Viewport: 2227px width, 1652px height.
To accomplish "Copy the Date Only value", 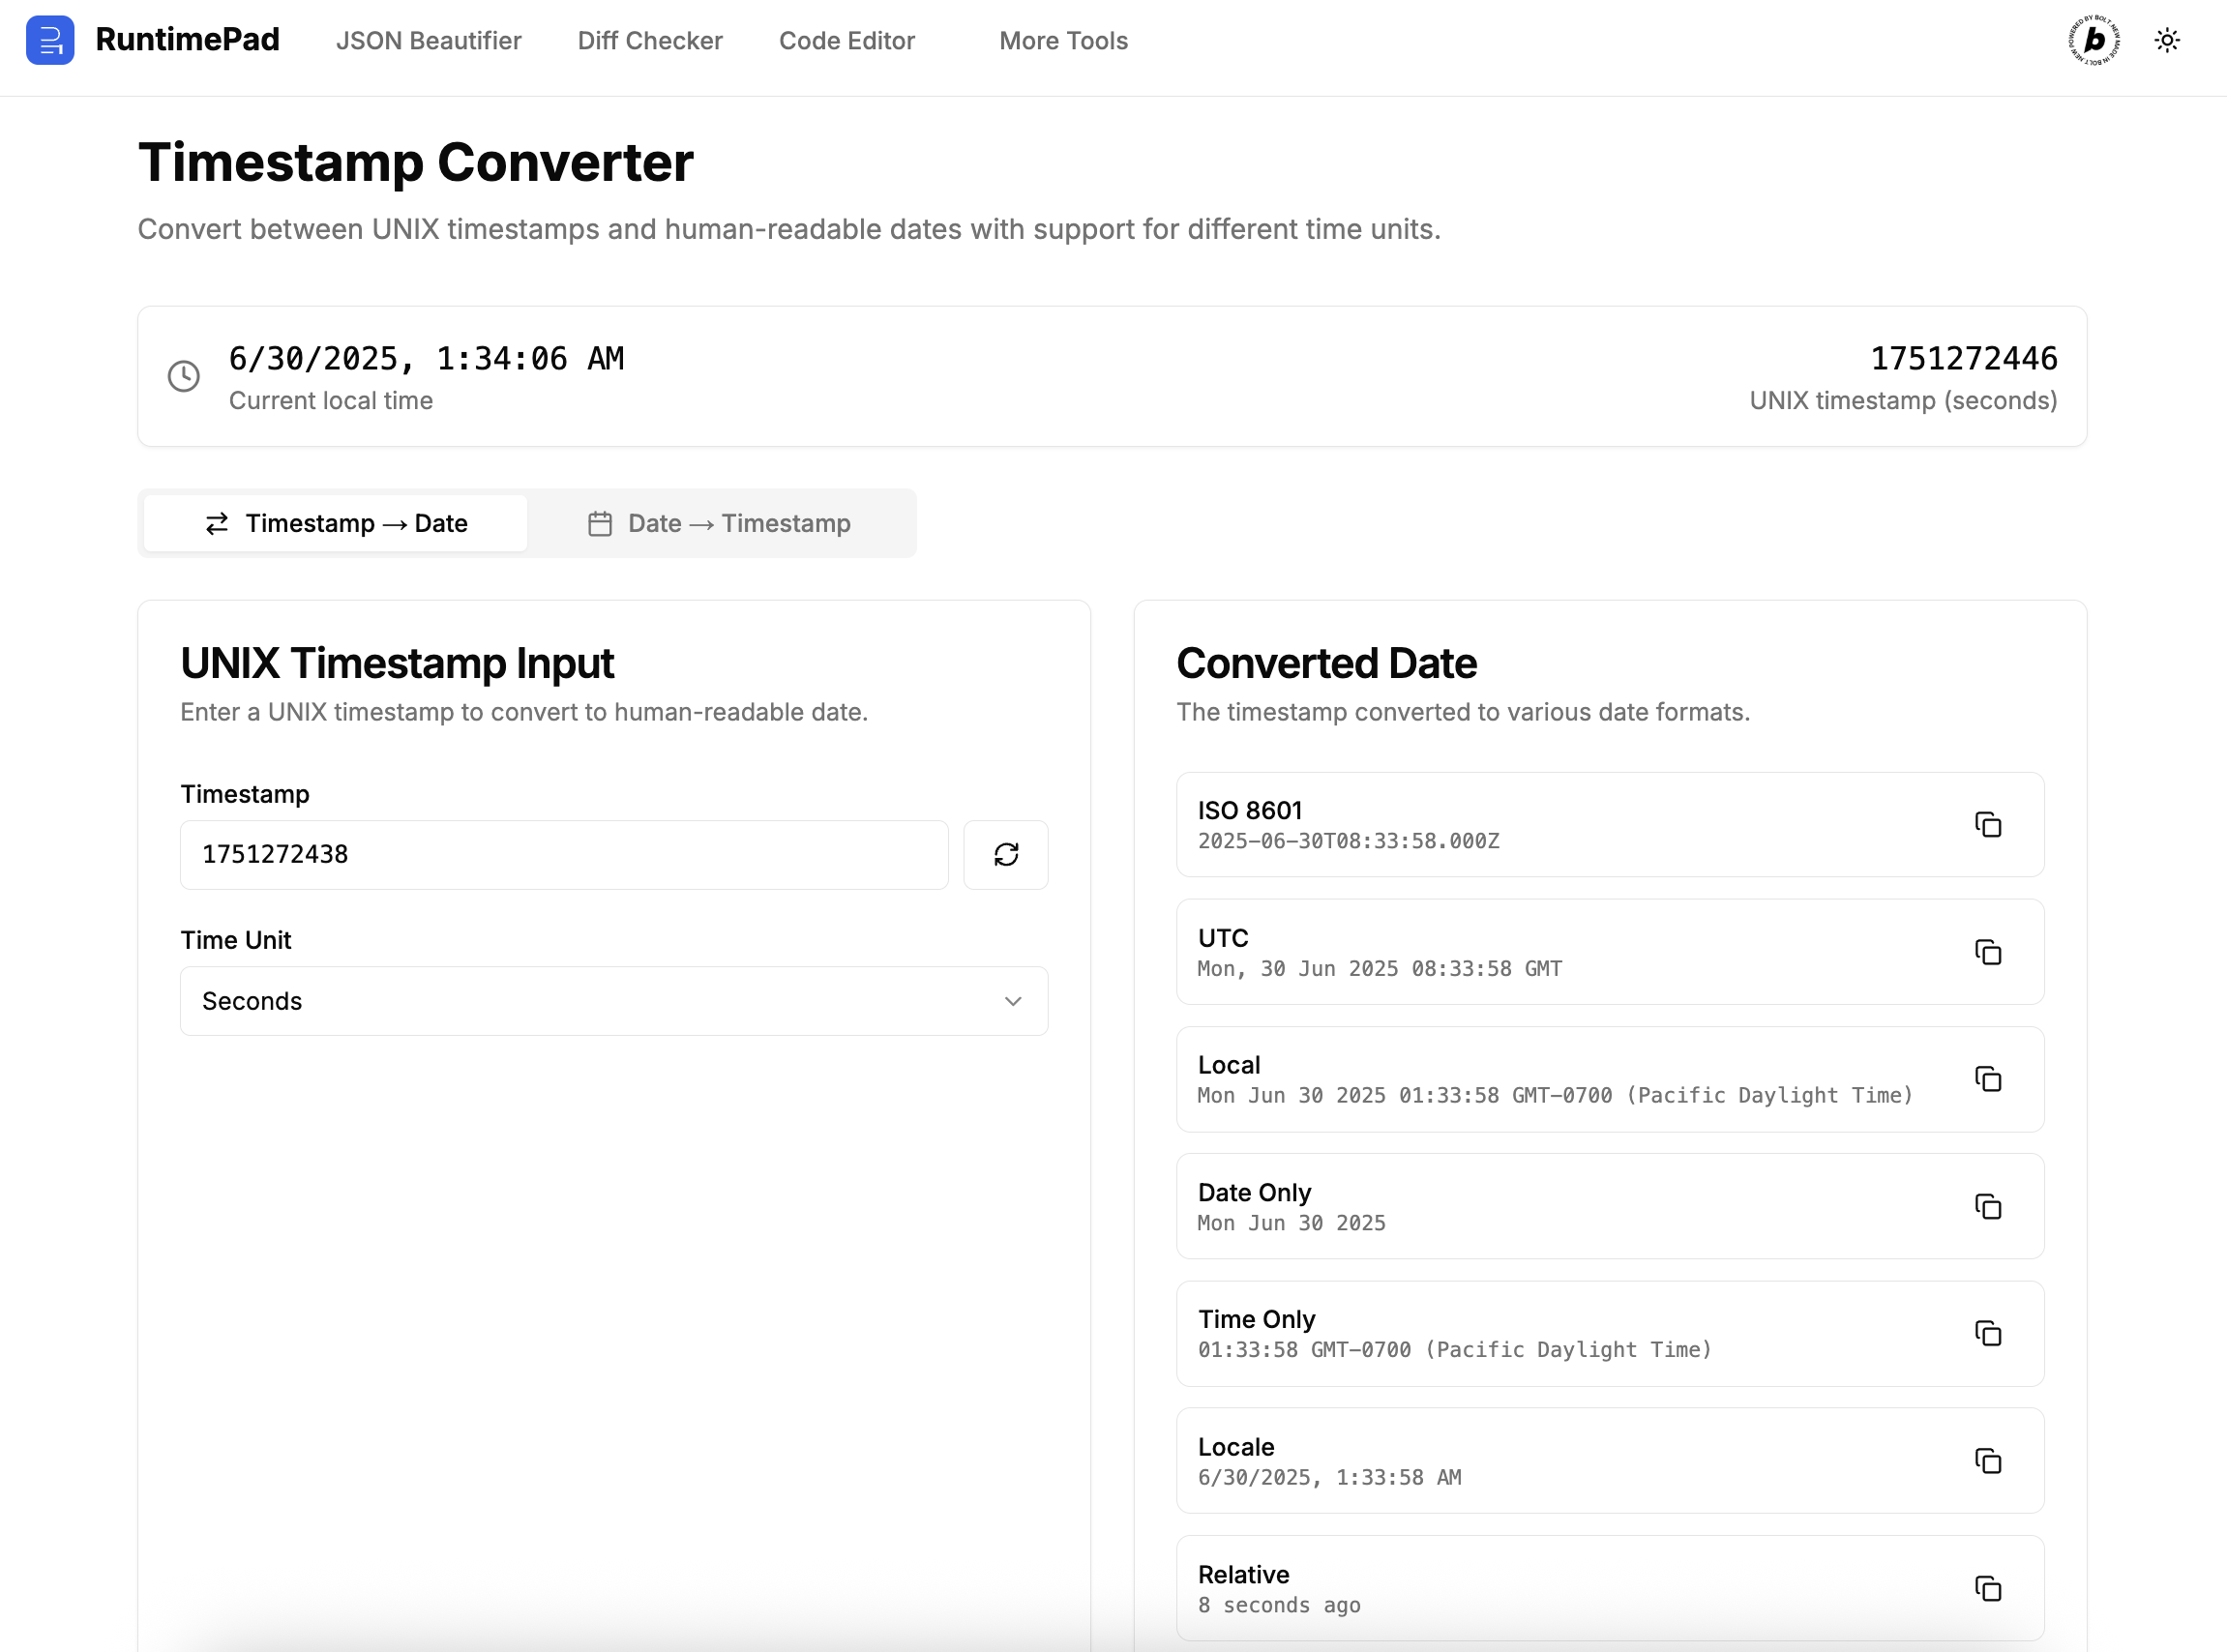I will pos(1987,1206).
